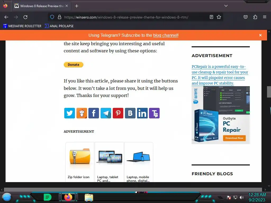
Task: Open Action Center flag tray icon
Action: coord(229,197)
